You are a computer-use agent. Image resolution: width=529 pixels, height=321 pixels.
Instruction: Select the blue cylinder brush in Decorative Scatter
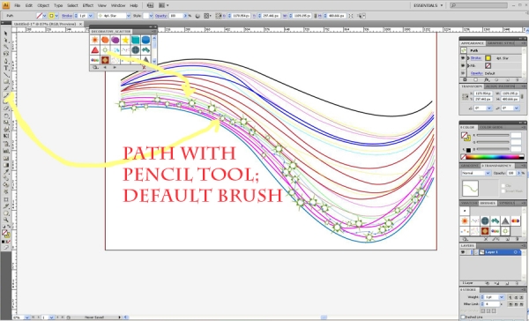coord(145,41)
